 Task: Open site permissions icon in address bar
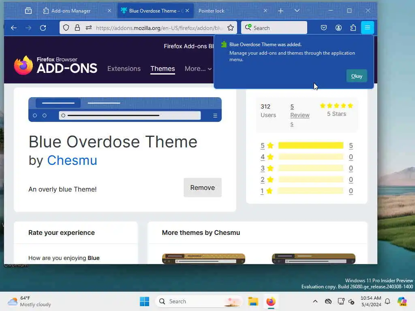[x=89, y=28]
